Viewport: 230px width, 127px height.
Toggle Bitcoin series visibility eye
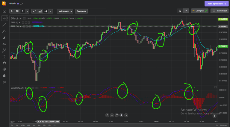24,19
